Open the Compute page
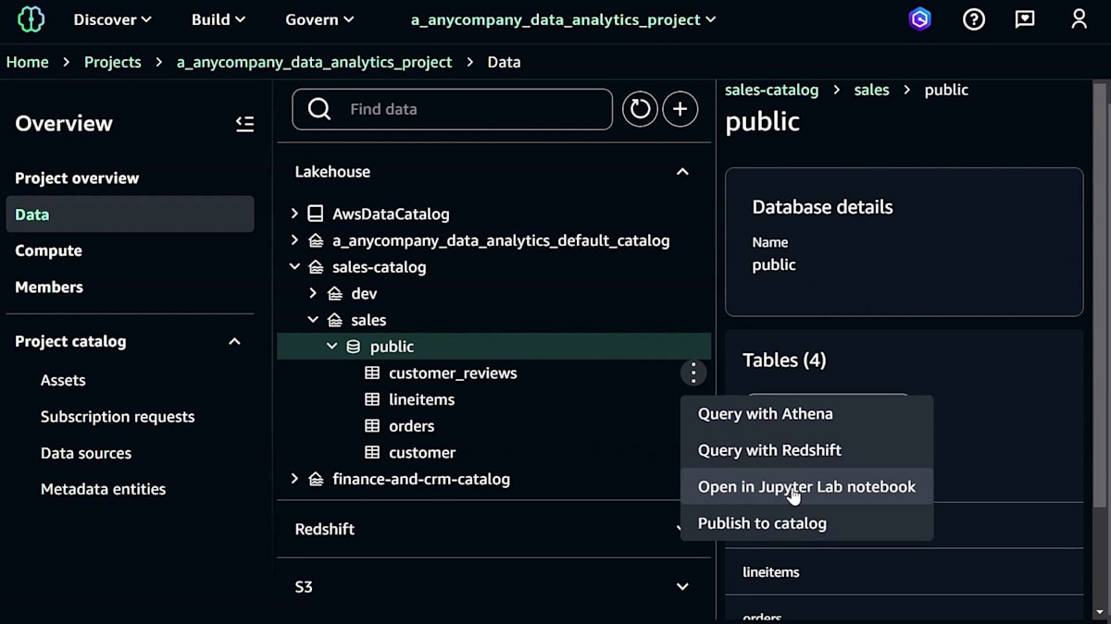The image size is (1111, 624). coord(48,251)
